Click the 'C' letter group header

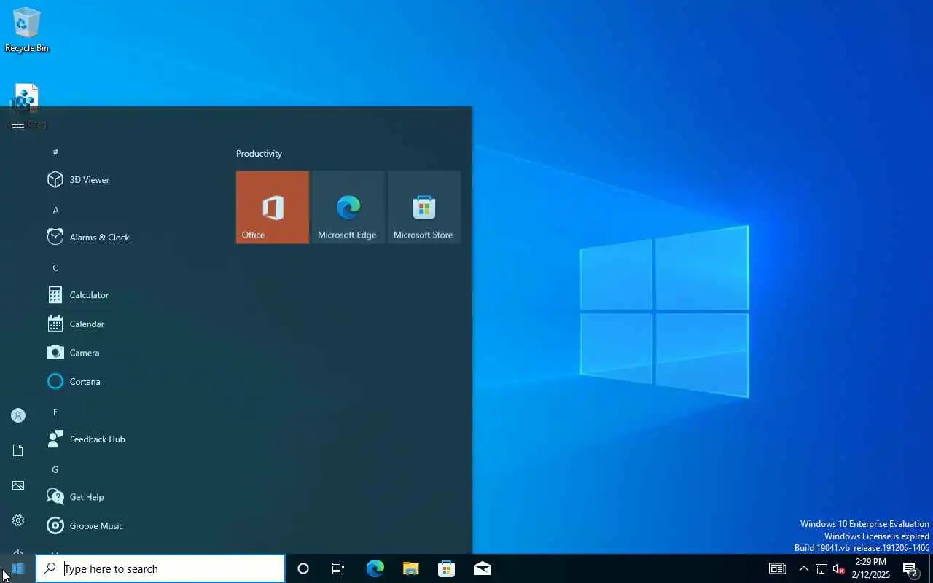pos(55,267)
